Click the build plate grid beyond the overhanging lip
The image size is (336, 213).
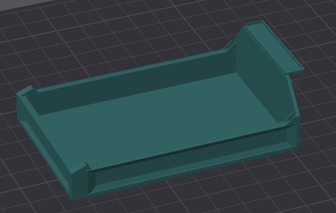pyautogui.click(x=312, y=36)
